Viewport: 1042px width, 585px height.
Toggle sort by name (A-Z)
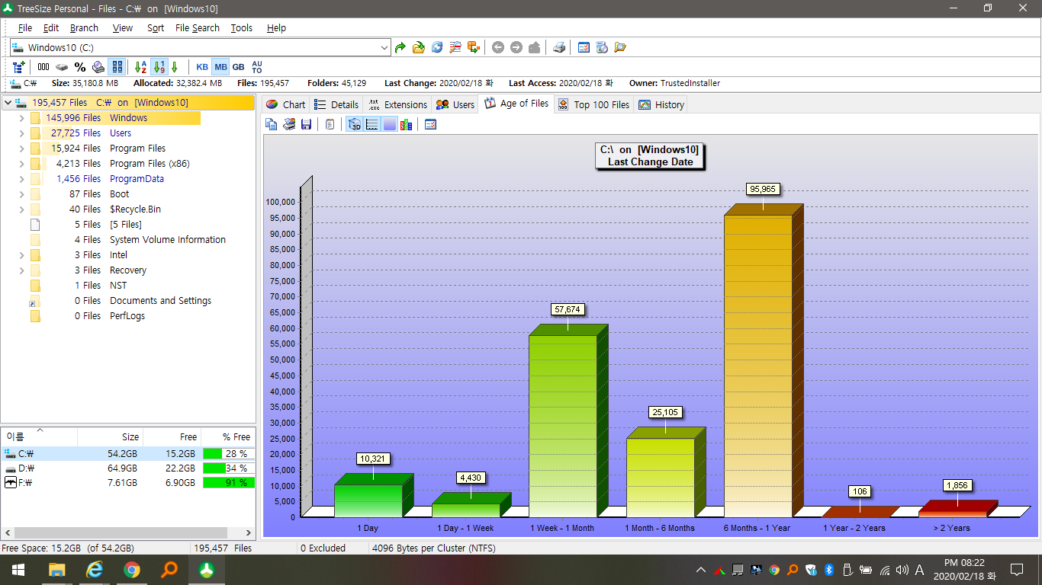pos(140,67)
